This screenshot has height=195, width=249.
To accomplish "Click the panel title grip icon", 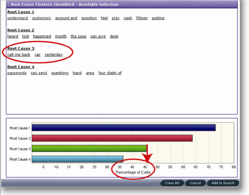I will point(8,4).
